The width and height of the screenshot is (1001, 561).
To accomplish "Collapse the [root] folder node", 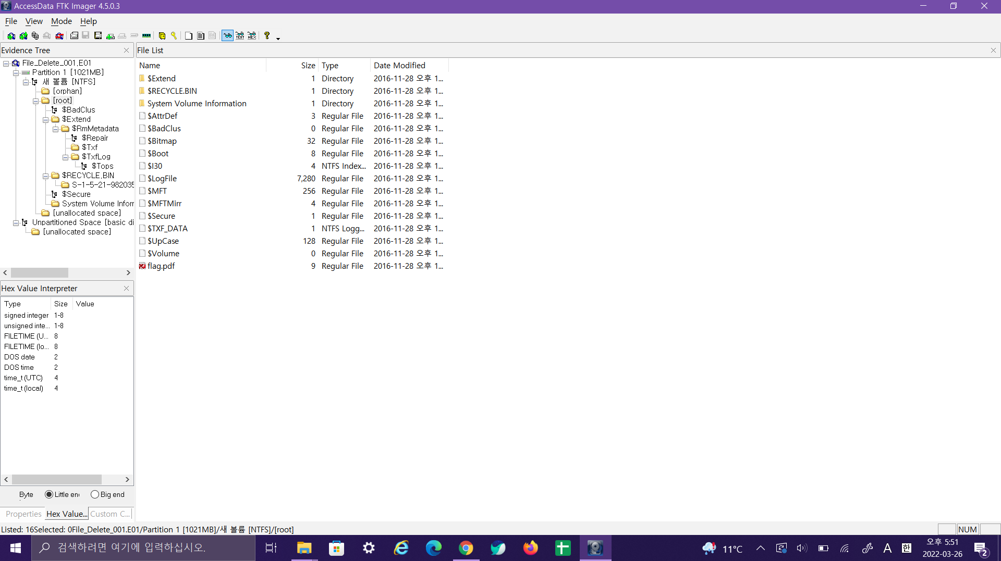I will coord(36,101).
